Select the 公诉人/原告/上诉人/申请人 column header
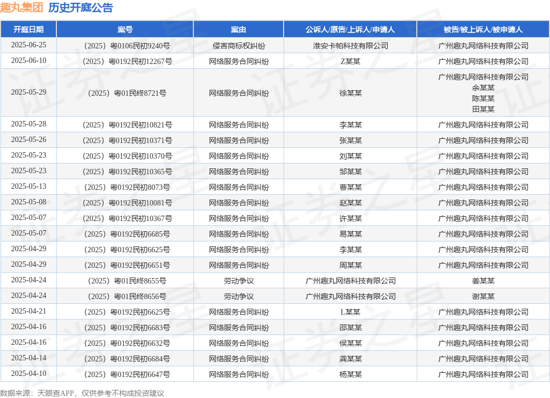Image resolution: width=550 pixels, height=398 pixels. [x=350, y=30]
